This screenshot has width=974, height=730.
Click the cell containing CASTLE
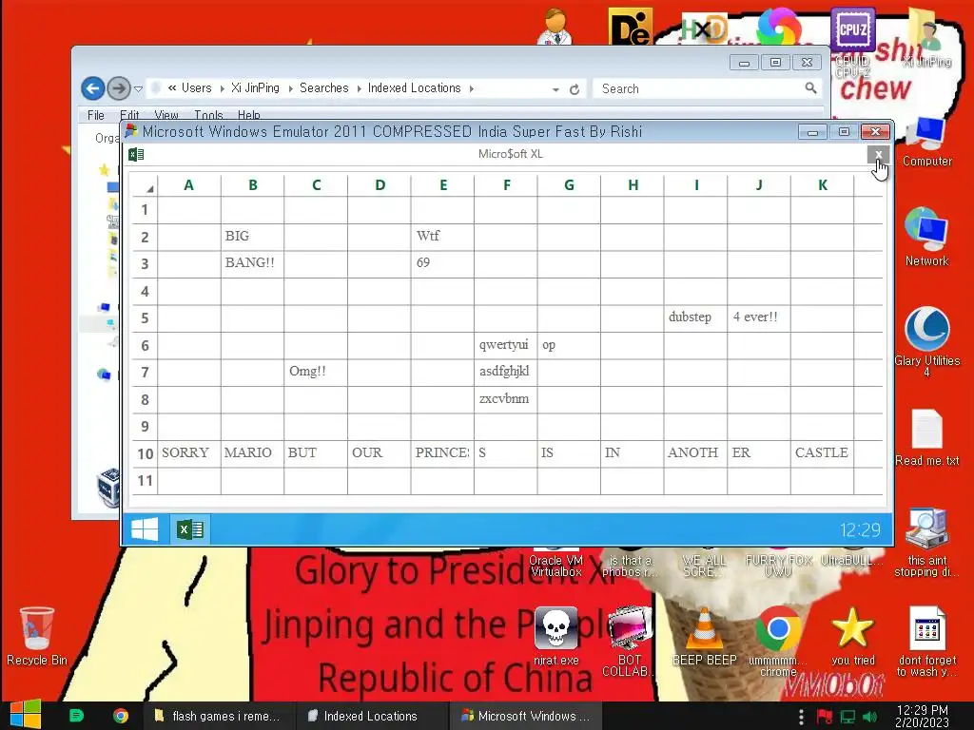coord(823,453)
